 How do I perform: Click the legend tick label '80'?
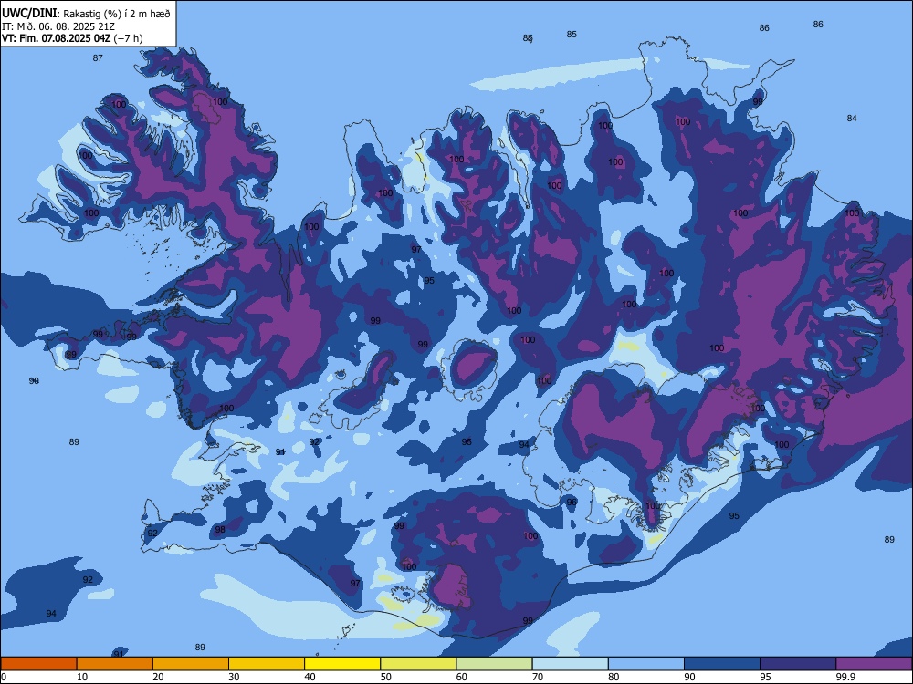[x=614, y=677]
